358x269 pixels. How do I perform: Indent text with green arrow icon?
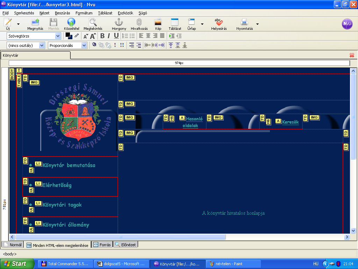coord(172,36)
